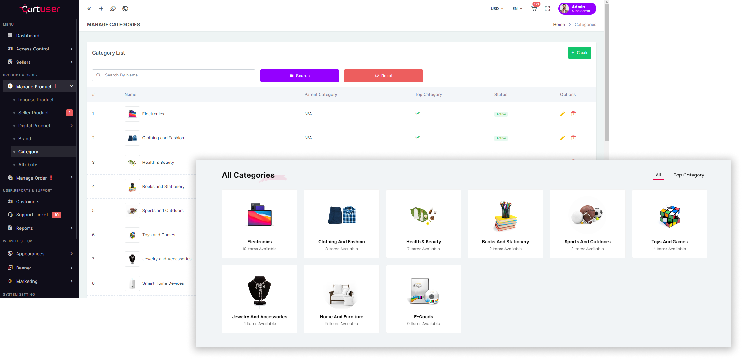Toggle Top Category checkmark for Clothing and Fashion
The width and height of the screenshot is (742, 359).
418,137
